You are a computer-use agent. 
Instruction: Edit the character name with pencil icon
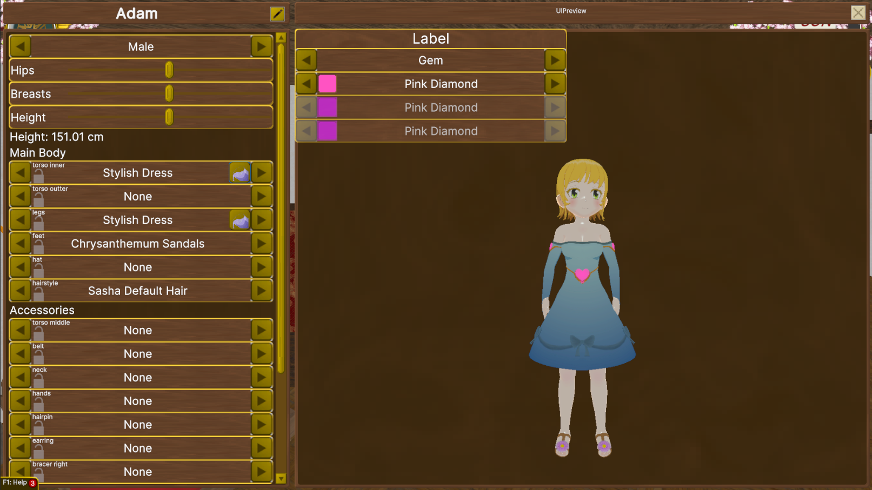[x=277, y=14]
